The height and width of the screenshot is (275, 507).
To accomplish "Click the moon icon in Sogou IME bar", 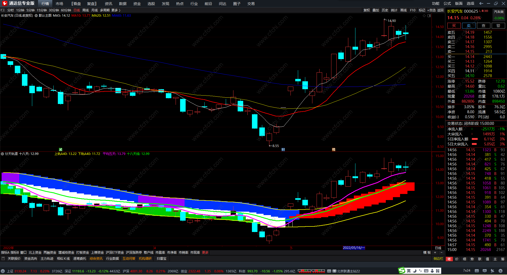I will [x=415, y=271].
